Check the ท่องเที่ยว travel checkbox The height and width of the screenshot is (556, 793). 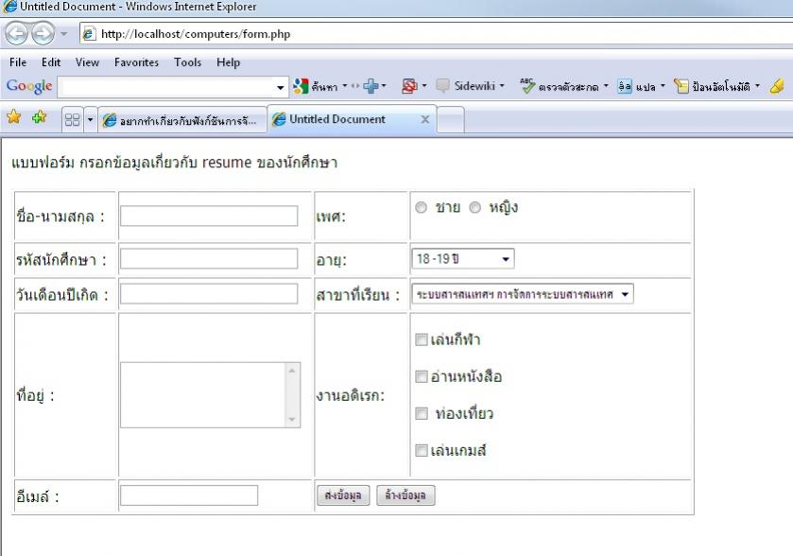click(x=422, y=413)
